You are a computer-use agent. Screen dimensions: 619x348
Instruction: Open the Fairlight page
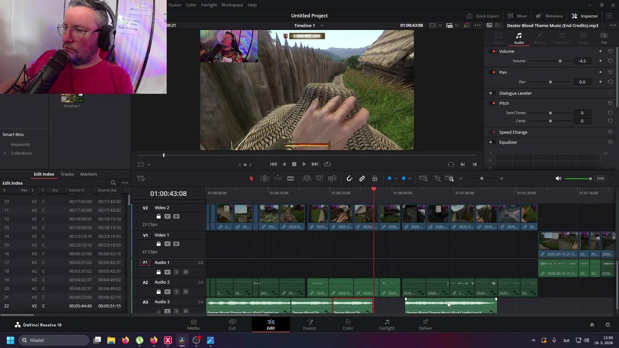tap(387, 324)
